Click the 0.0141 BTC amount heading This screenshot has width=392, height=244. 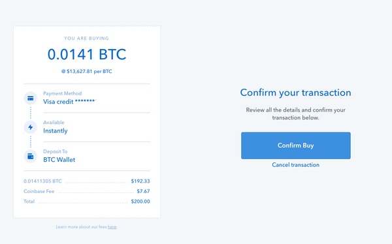pos(87,54)
